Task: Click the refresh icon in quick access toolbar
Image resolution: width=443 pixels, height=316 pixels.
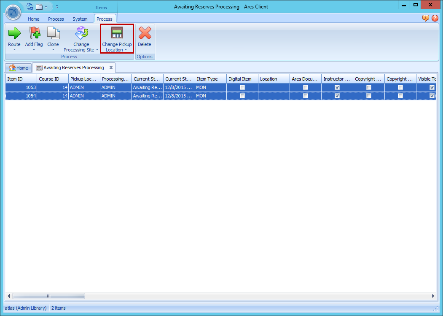Action: tap(30, 7)
